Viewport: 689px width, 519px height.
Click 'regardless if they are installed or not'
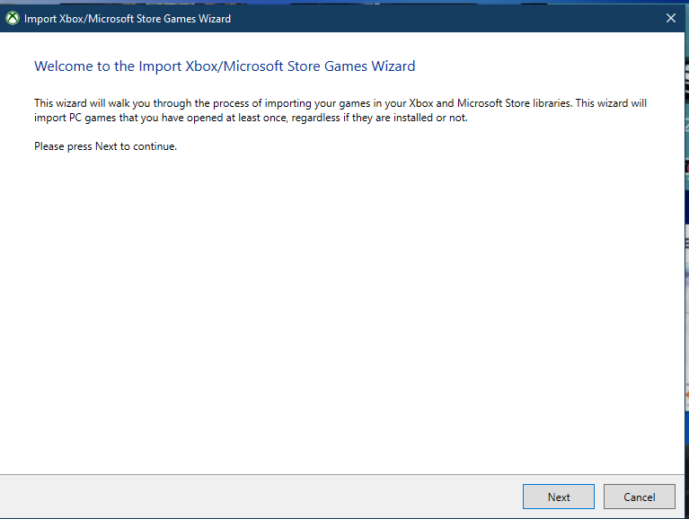[379, 118]
